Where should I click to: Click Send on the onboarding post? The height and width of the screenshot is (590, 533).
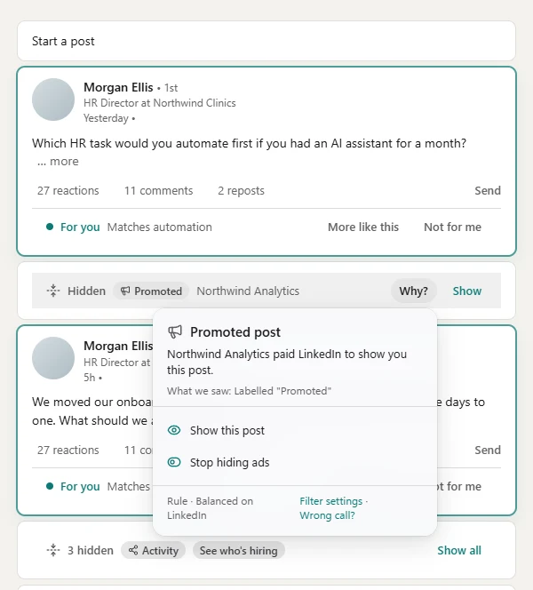click(x=488, y=450)
